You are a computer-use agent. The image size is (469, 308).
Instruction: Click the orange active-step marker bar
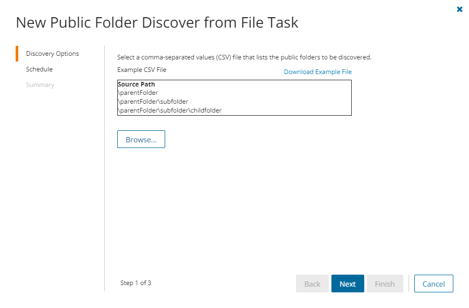(17, 54)
